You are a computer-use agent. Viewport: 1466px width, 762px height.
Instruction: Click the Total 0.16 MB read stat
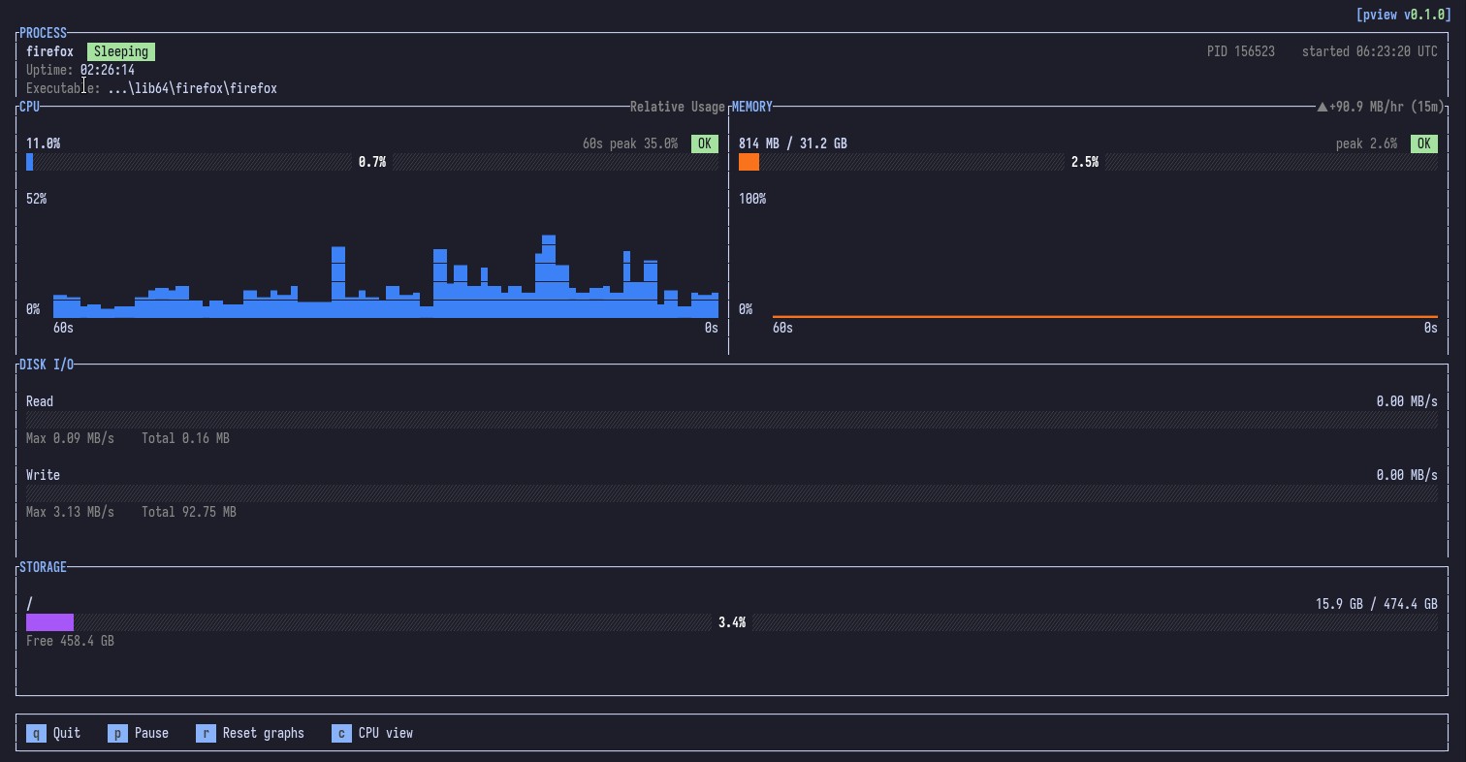click(x=186, y=438)
